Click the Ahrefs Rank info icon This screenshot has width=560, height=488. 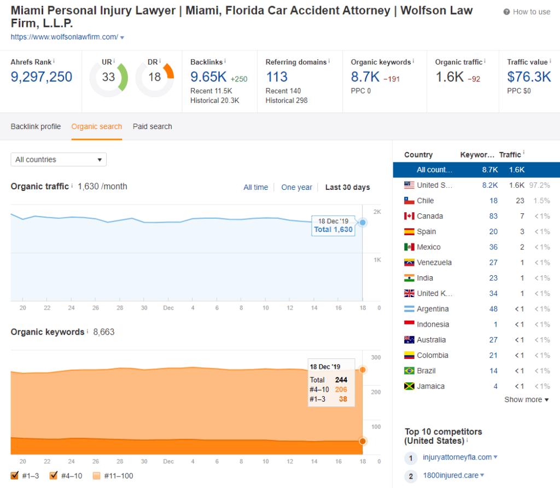(x=54, y=61)
